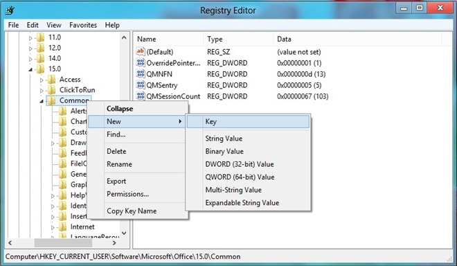The image size is (457, 266).
Task: Expand the 11.0 tree node arrow
Action: click(30, 38)
